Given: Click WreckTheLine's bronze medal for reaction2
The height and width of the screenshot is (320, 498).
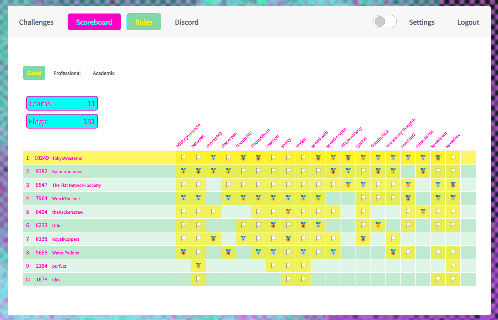Looking at the screenshot, I should click(408, 198).
